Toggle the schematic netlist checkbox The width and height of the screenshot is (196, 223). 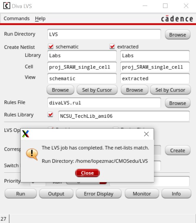click(x=51, y=46)
